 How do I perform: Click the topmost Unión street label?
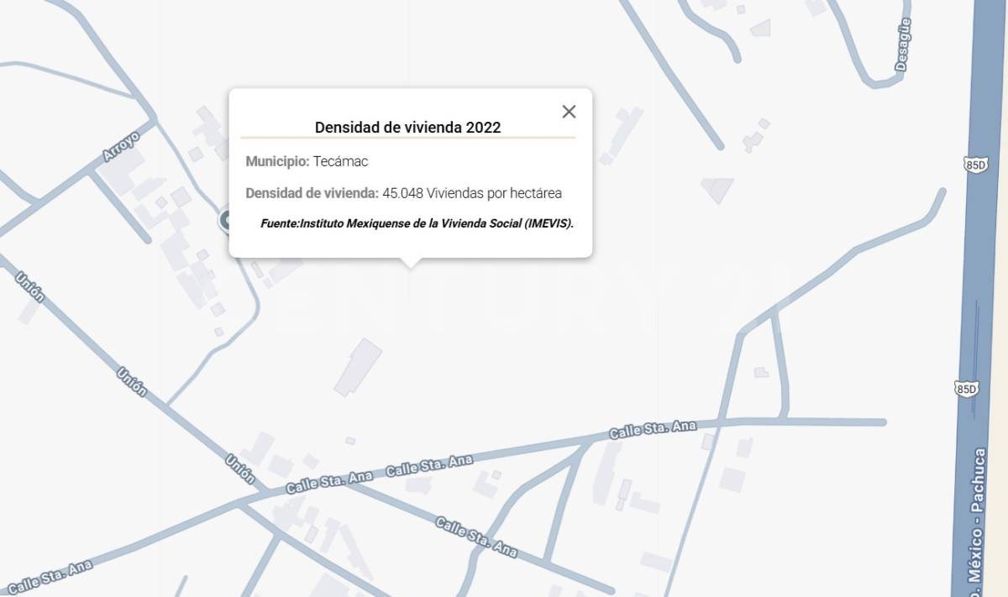click(29, 287)
